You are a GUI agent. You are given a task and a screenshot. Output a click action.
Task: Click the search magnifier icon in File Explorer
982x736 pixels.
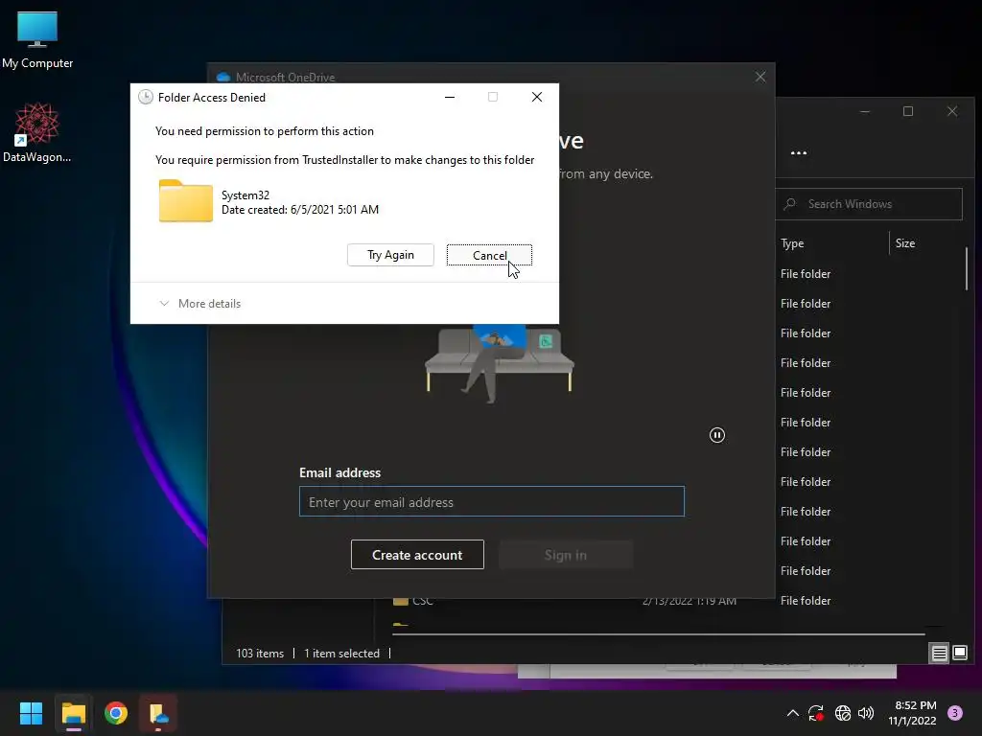coord(790,204)
